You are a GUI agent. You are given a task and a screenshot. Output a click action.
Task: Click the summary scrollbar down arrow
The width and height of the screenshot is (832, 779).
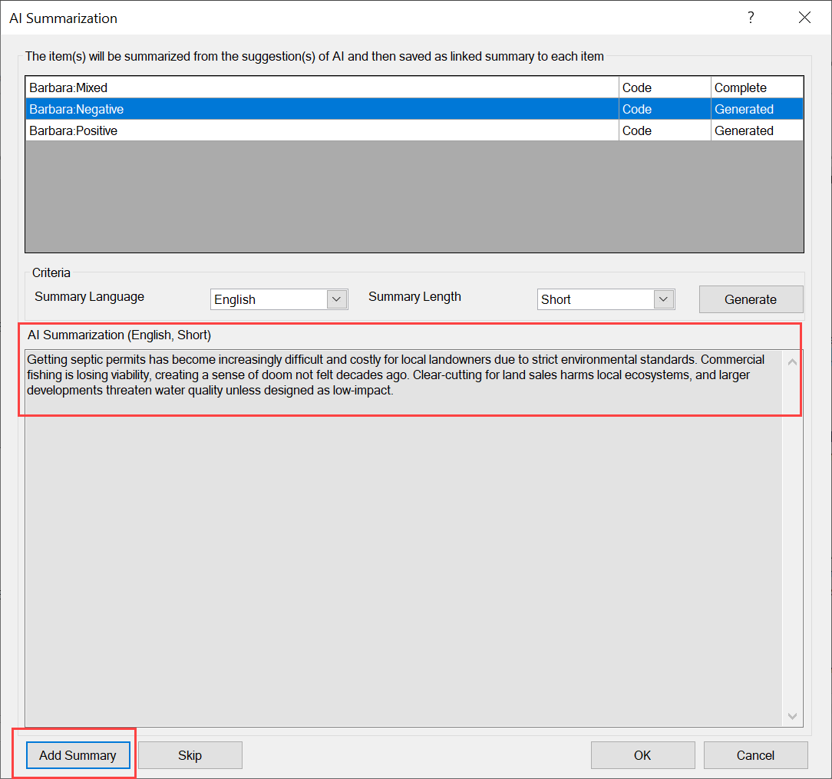pyautogui.click(x=793, y=716)
